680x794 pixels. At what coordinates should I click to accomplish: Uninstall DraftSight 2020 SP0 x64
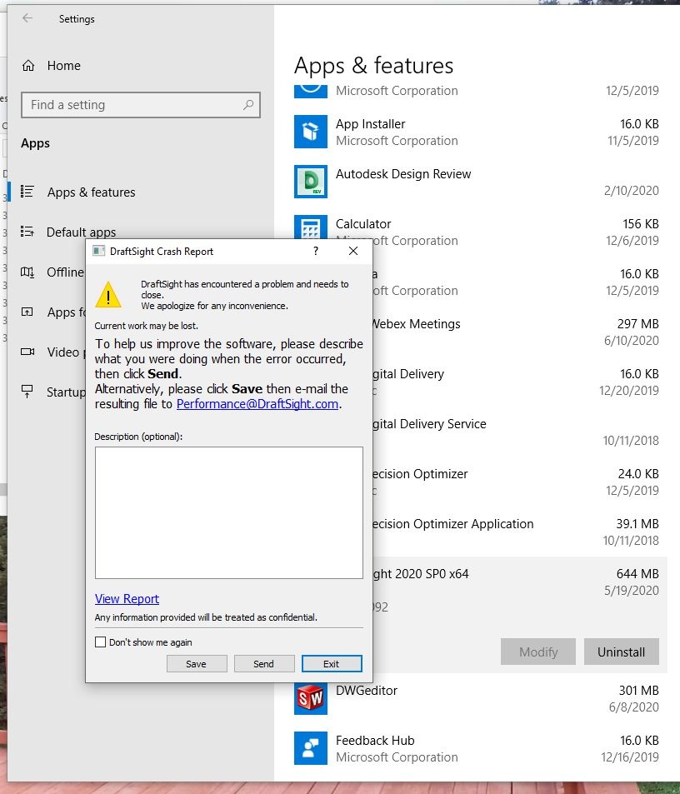point(622,652)
